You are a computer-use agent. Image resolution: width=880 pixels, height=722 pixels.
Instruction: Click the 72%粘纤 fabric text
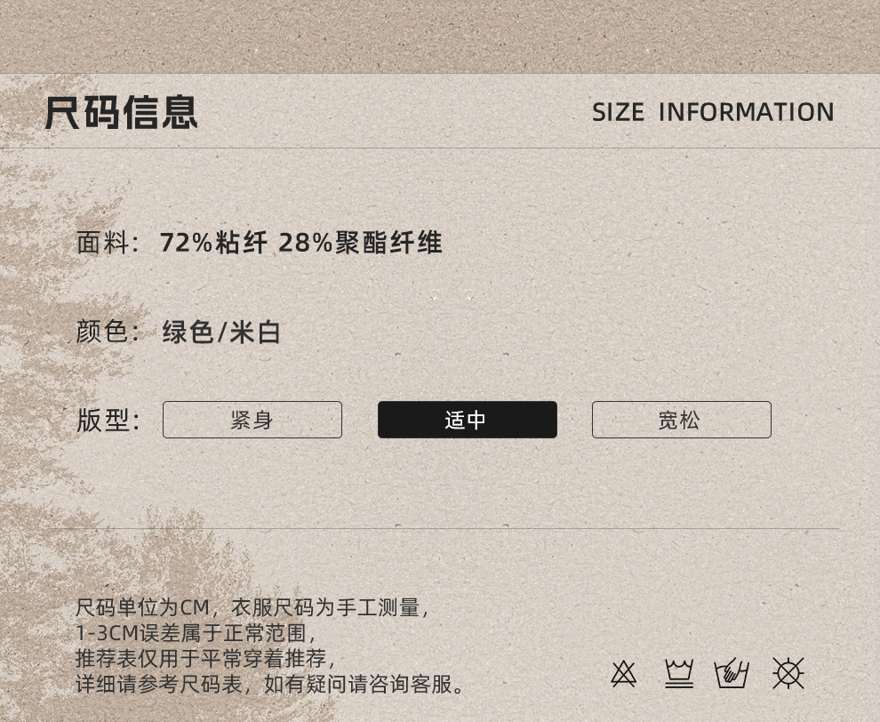point(213,243)
